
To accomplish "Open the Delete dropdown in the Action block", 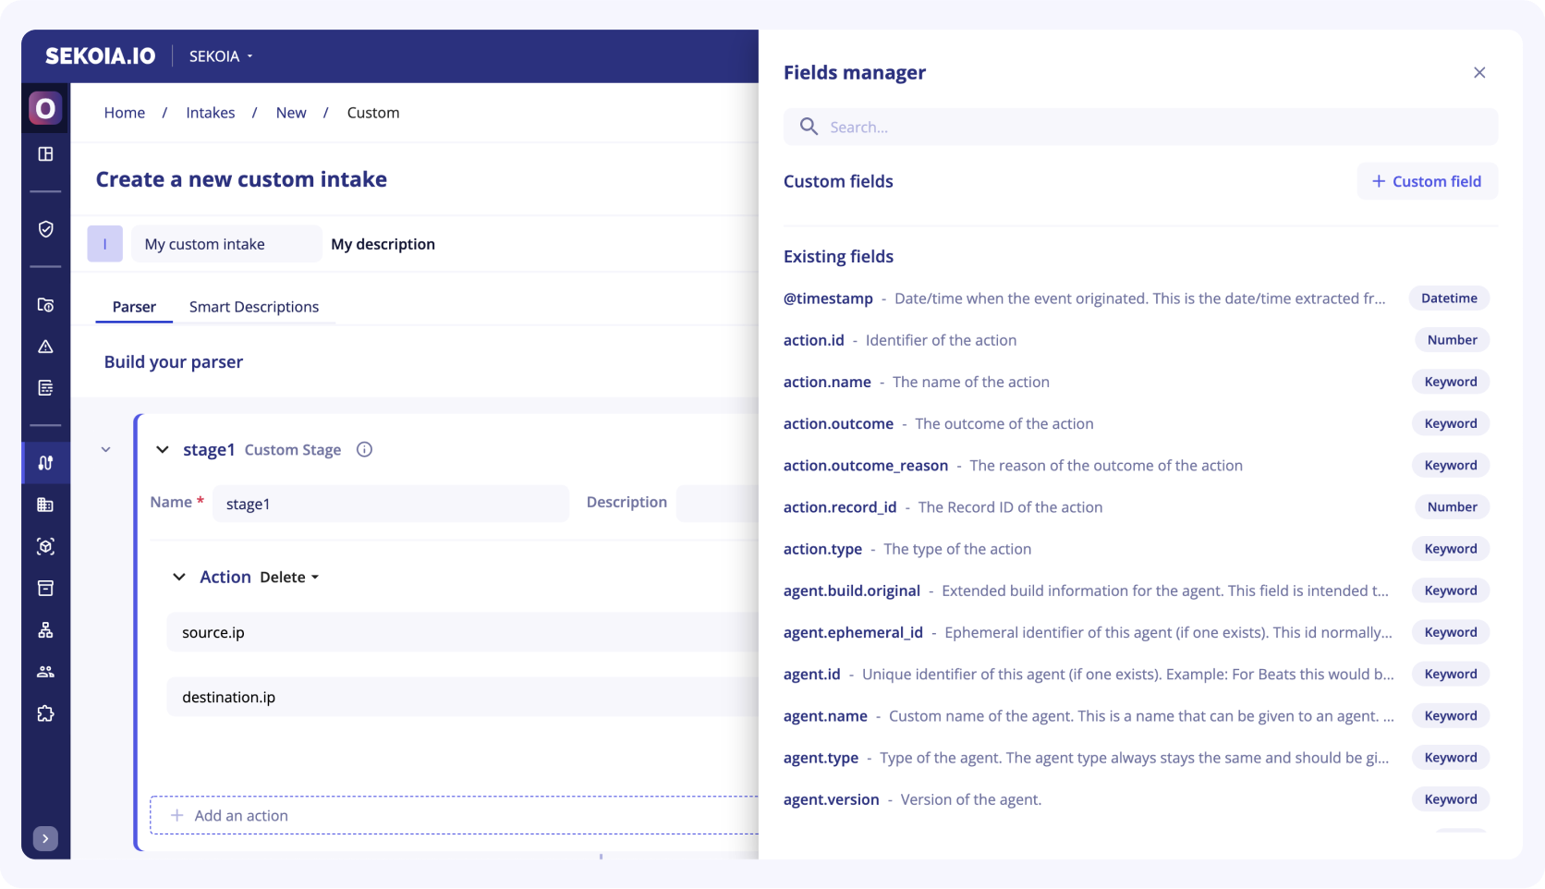I will (288, 577).
